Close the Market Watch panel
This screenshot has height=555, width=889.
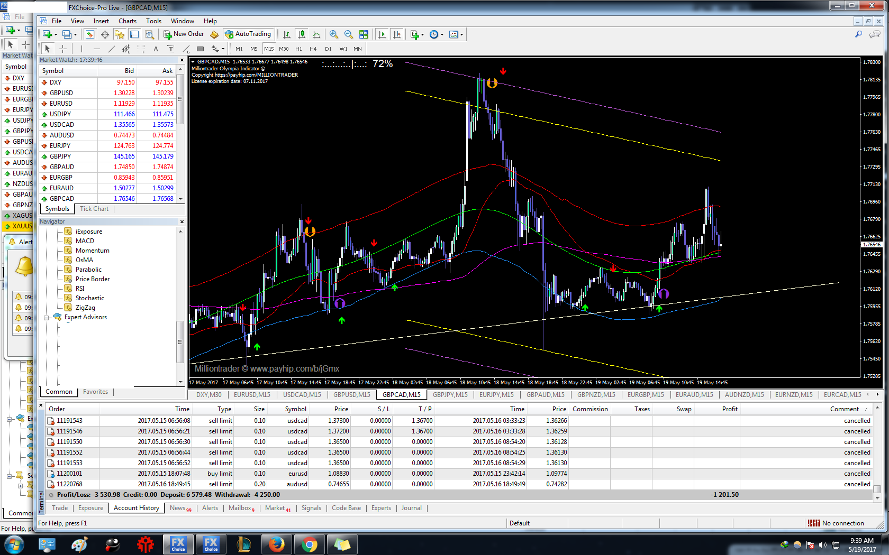click(x=182, y=60)
